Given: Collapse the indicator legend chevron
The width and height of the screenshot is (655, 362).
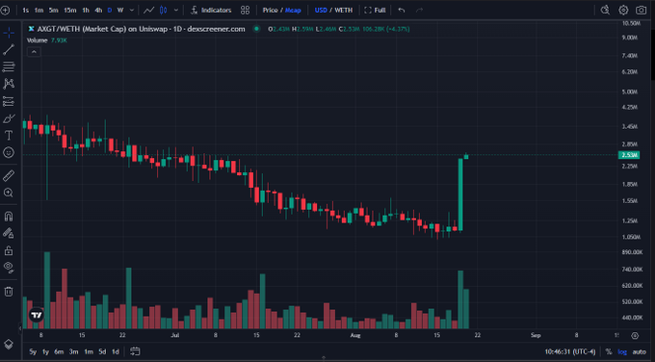Looking at the screenshot, I should pos(34,52).
